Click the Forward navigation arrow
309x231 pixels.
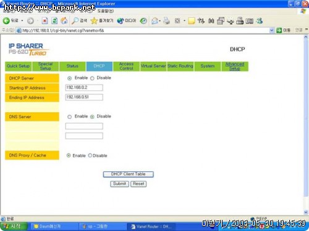click(x=30, y=21)
